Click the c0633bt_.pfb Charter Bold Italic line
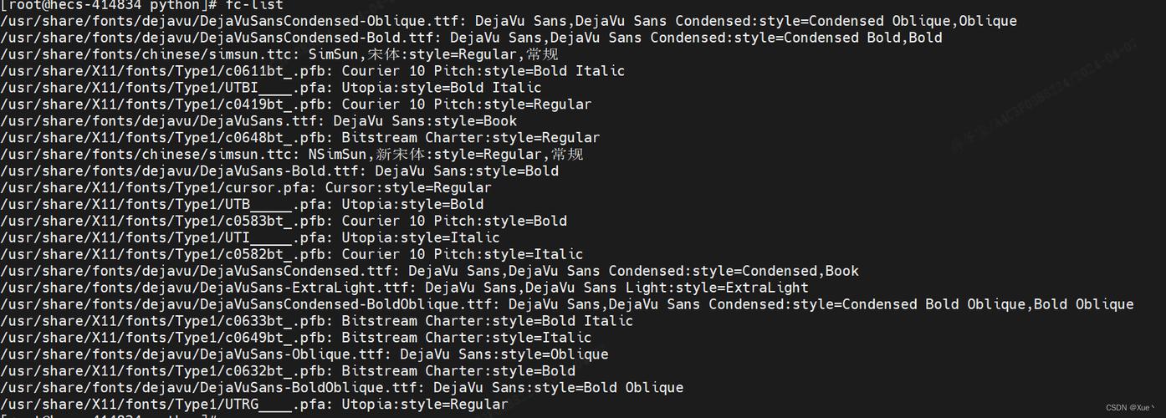Image resolution: width=1166 pixels, height=418 pixels. 317,322
